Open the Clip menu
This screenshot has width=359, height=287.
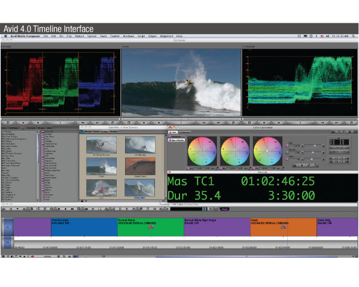(69, 36)
